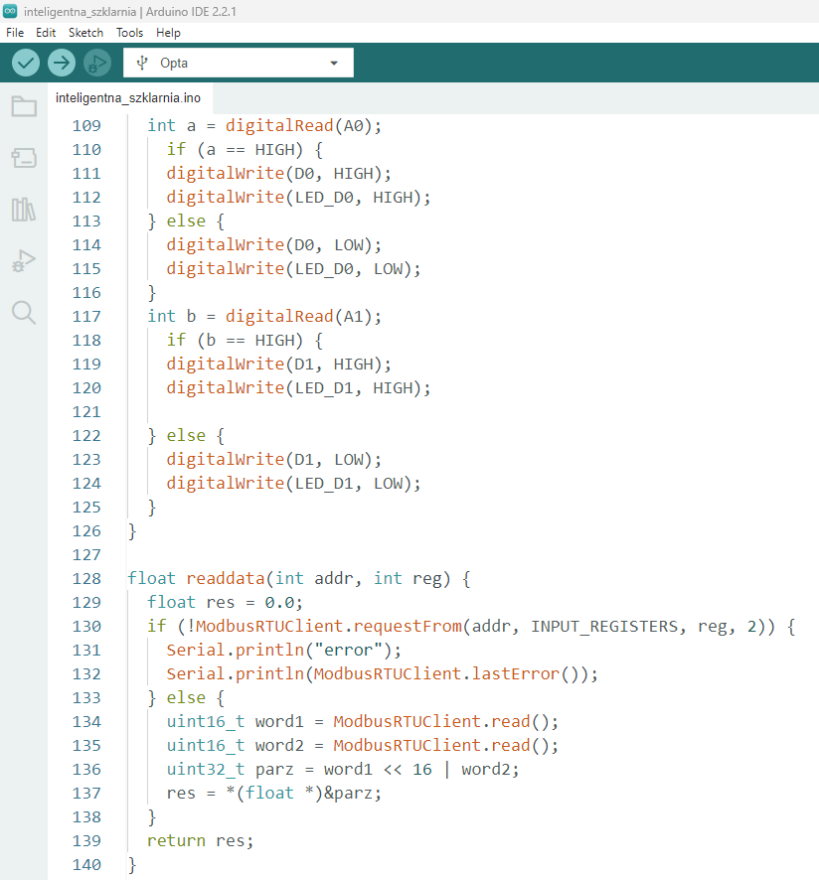The width and height of the screenshot is (819, 880).
Task: Expand the Opta board selector dropdown
Action: [x=333, y=64]
